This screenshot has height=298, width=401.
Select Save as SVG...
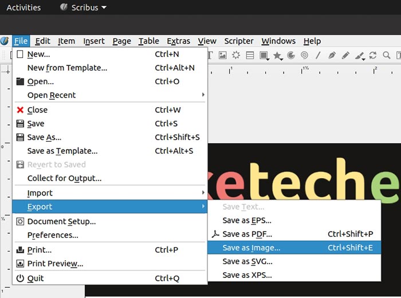(294, 261)
